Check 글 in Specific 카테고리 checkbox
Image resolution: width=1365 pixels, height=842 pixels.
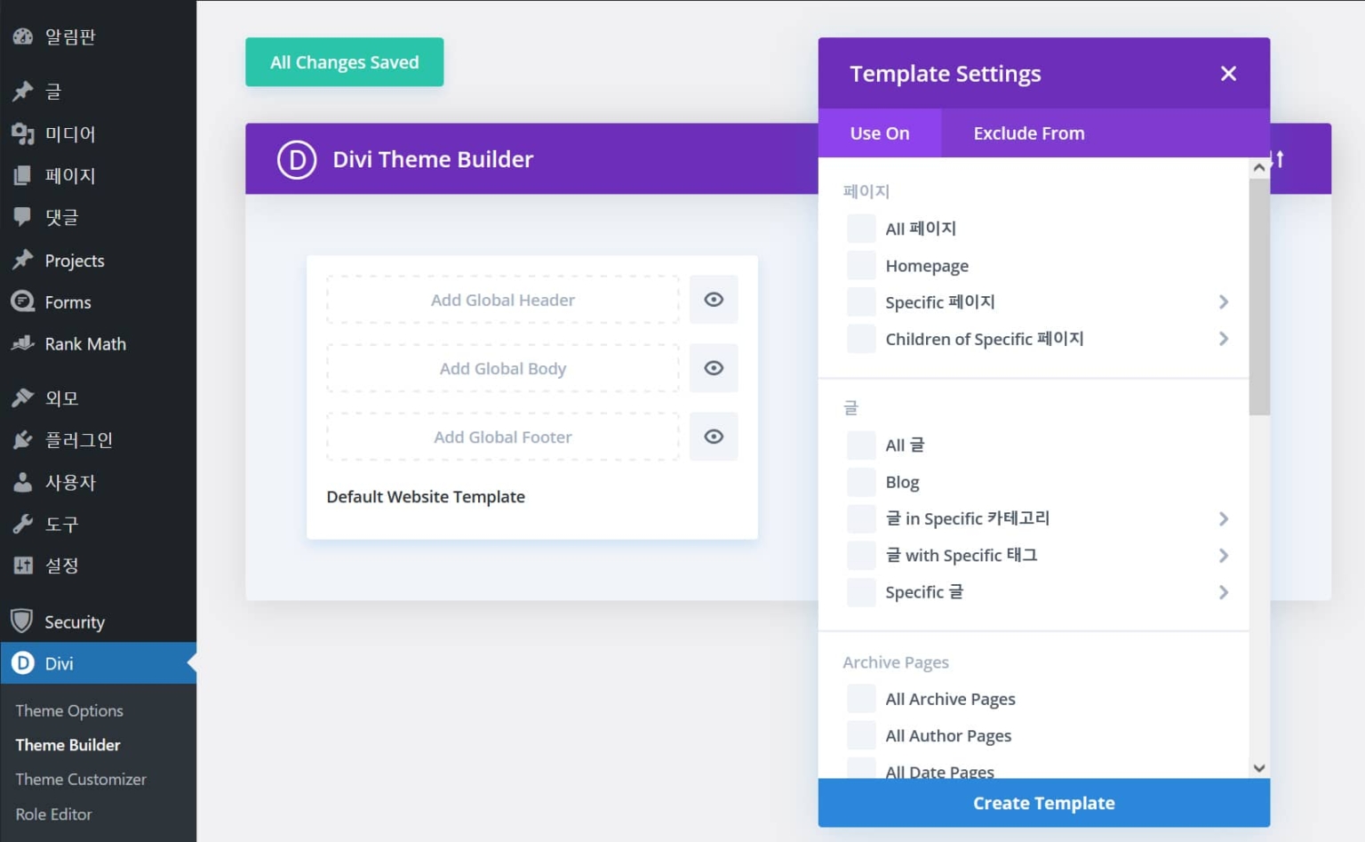[861, 518]
